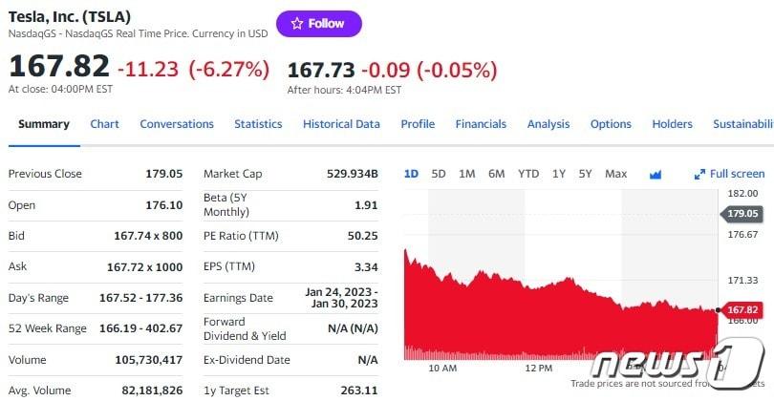Image resolution: width=774 pixels, height=401 pixels.
Task: Open the Chart tab
Action: point(104,124)
